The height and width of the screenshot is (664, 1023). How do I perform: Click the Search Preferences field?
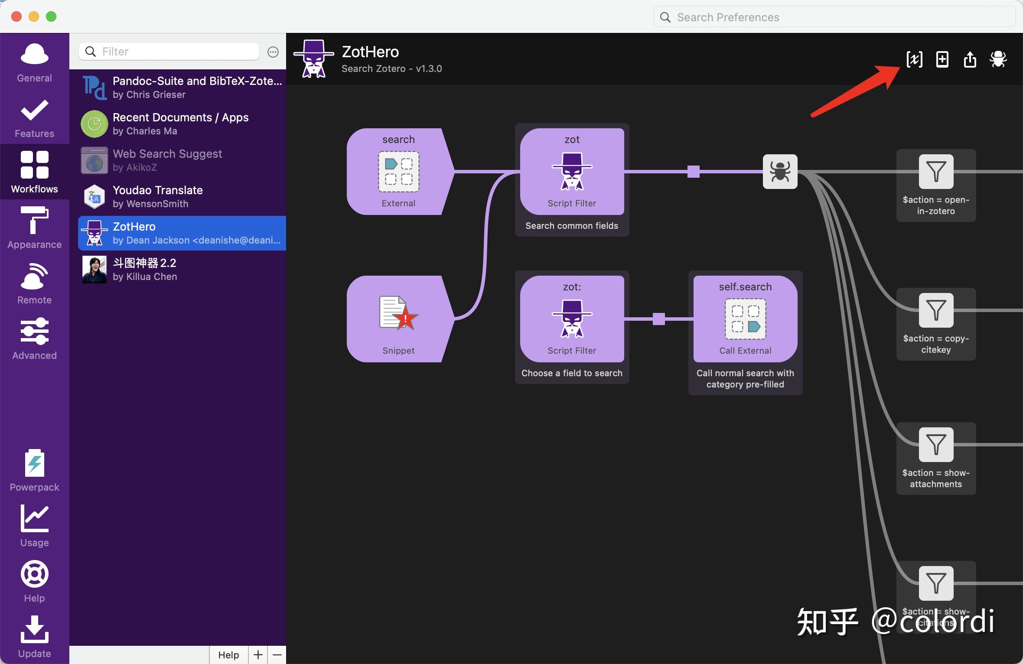point(834,17)
